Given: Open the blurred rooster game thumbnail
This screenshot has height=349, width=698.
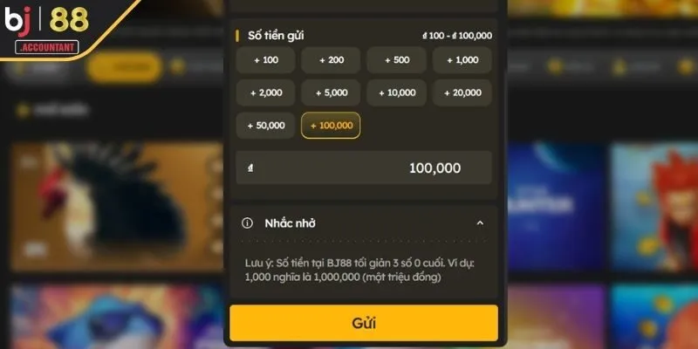Looking at the screenshot, I should 117,207.
